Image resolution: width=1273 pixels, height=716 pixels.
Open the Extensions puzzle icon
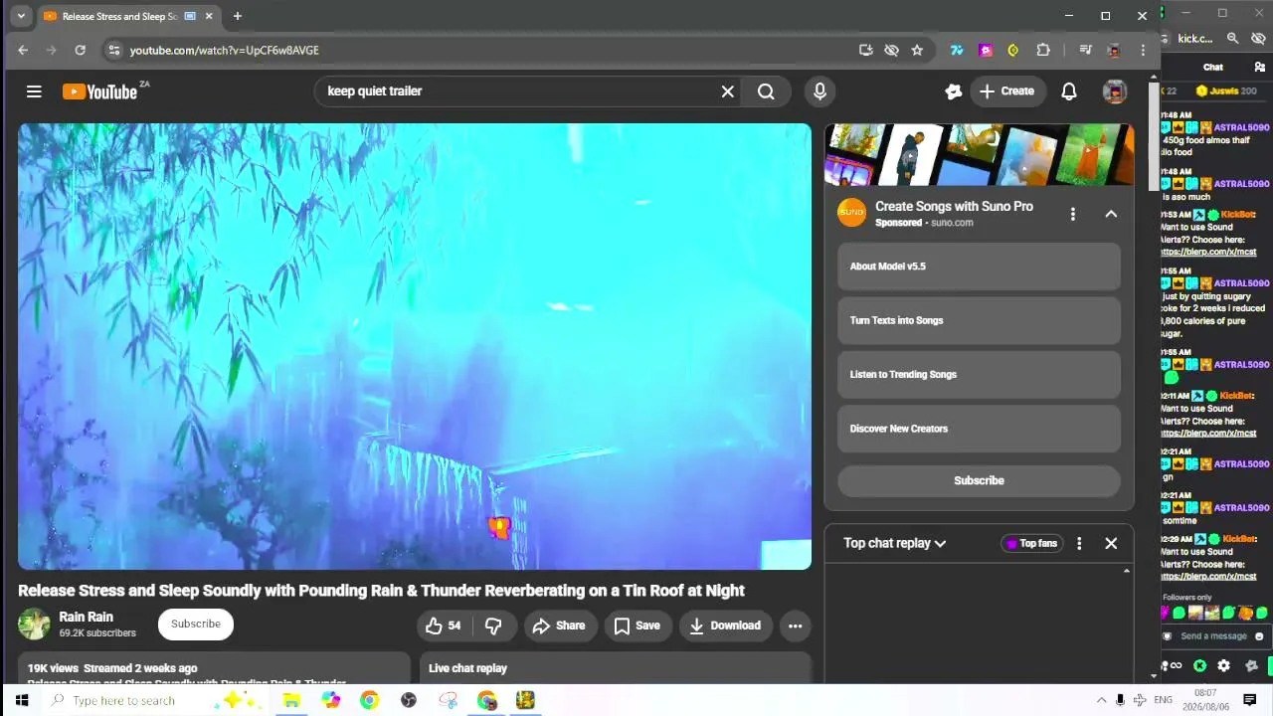[x=1043, y=50]
